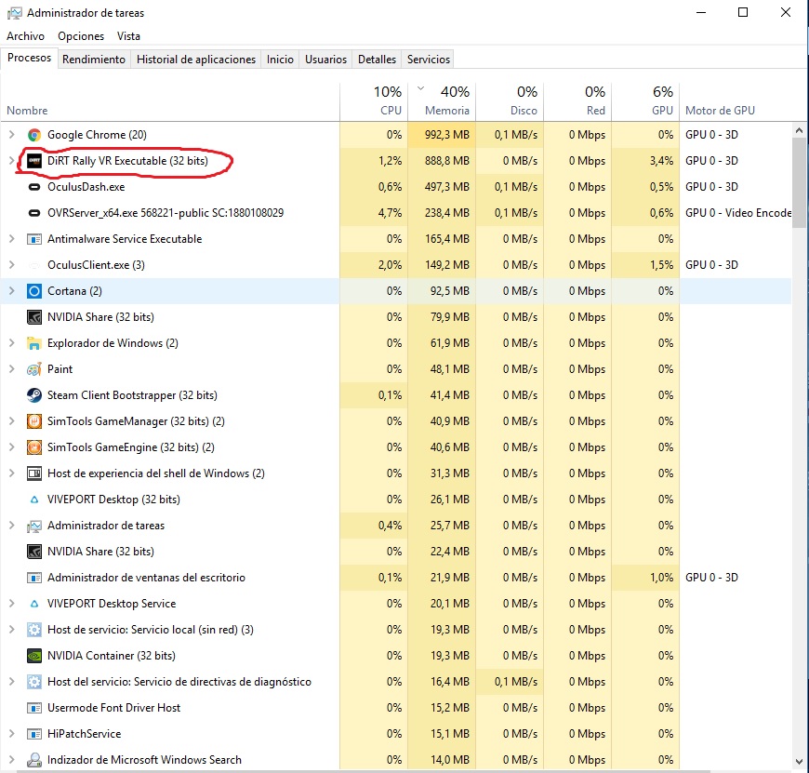Click the Steam Client Bootstrapper icon

(x=34, y=395)
